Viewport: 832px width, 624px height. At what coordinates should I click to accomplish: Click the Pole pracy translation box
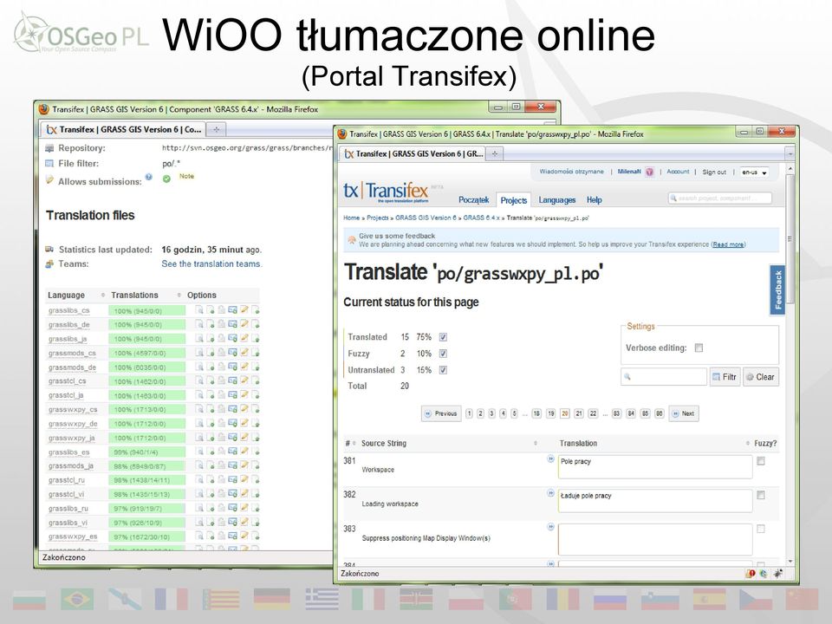655,467
